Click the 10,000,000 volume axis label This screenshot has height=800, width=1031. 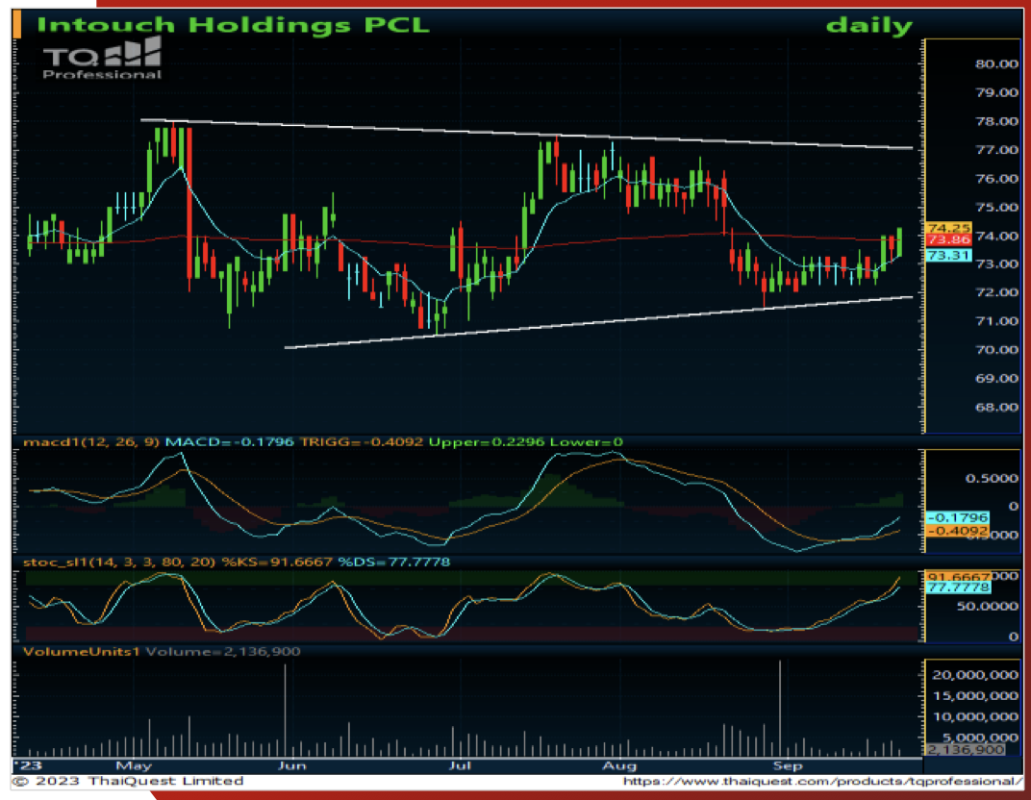[975, 717]
